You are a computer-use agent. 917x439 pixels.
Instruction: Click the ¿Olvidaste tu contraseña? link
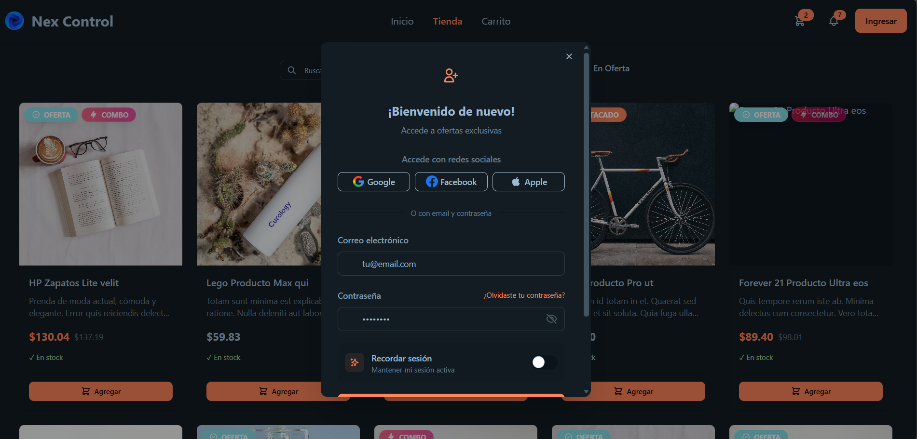coord(524,295)
